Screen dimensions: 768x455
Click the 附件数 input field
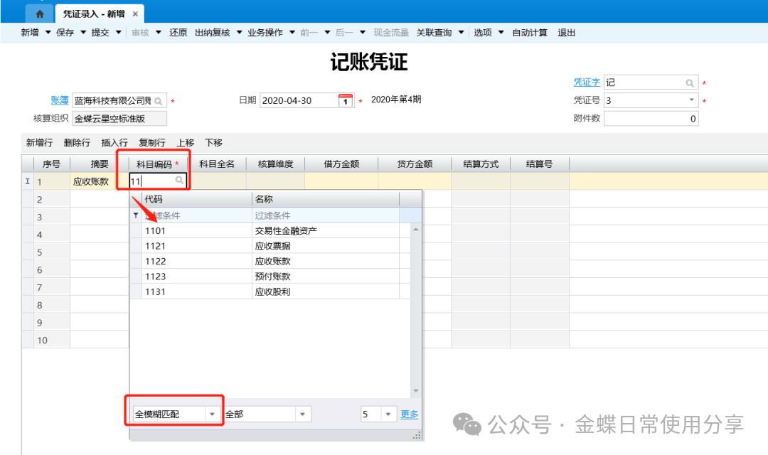pos(651,119)
